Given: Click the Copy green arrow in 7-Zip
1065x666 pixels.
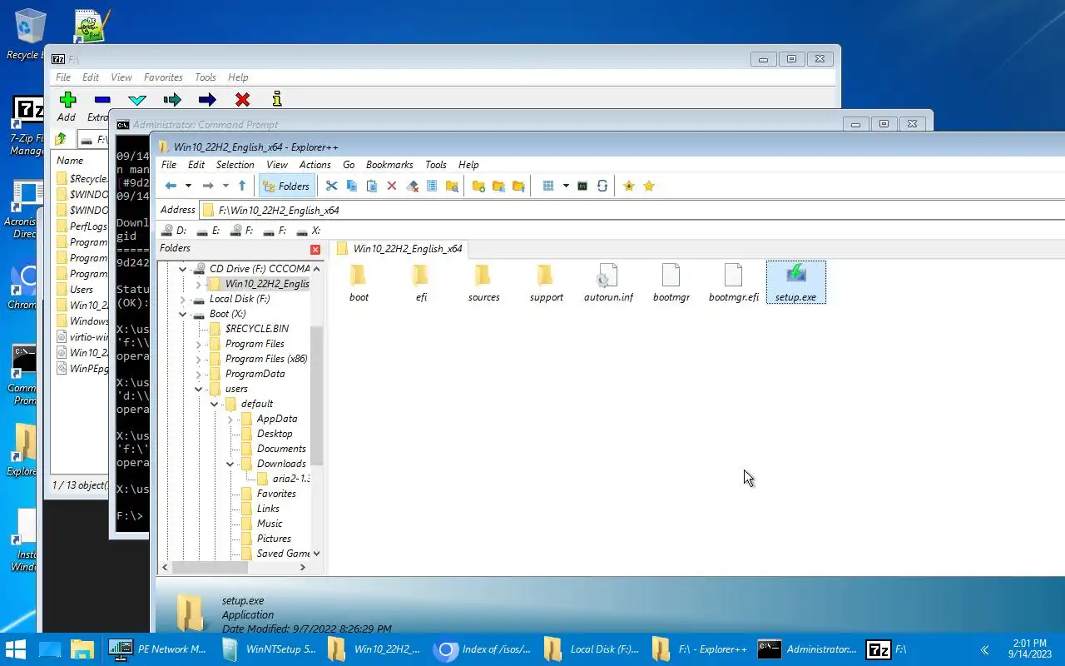Looking at the screenshot, I should pos(172,101).
